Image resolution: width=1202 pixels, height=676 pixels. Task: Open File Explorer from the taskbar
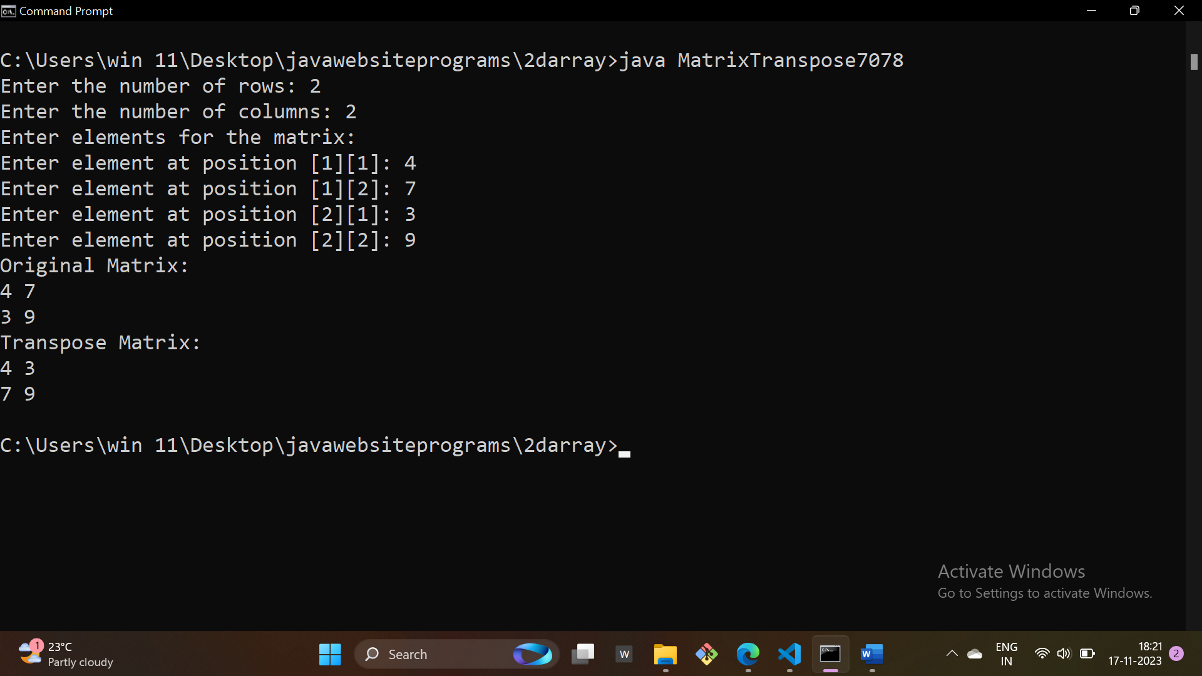[x=665, y=654]
